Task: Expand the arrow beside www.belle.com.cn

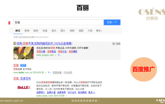Action: (x=46, y=73)
